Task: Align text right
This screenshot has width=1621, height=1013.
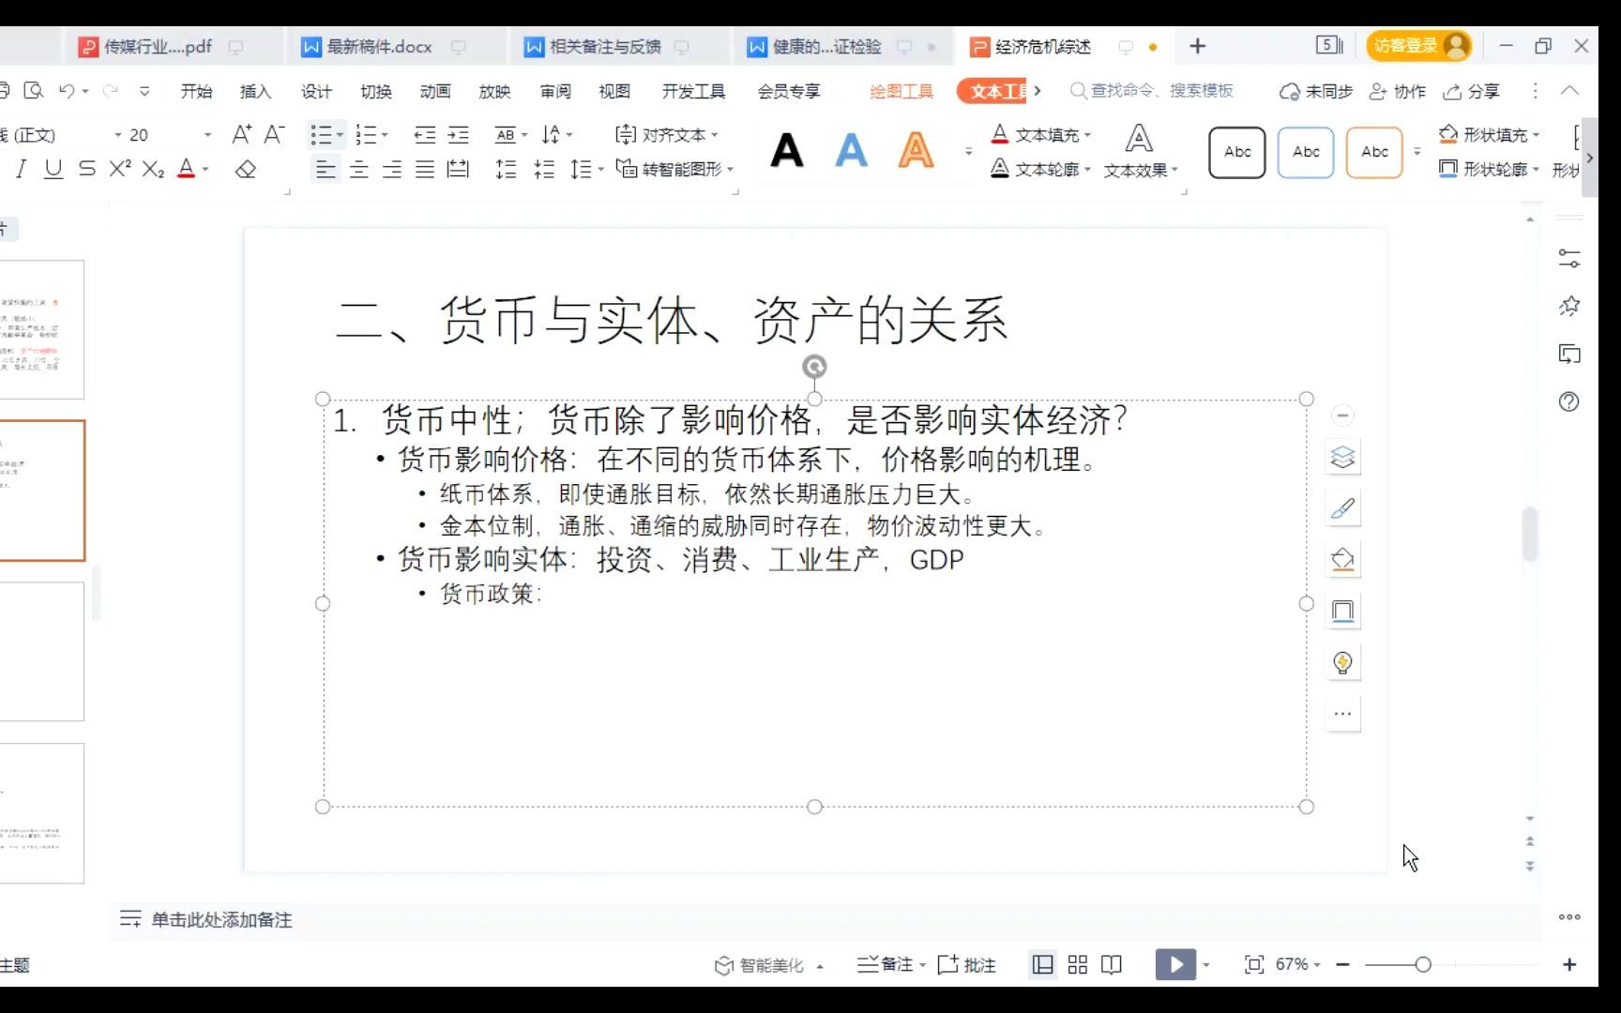Action: tap(392, 170)
